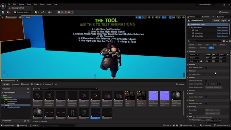Click Edit in Blueprint for Floor
The width and height of the screenshot is (231, 130).
[x=223, y=30]
